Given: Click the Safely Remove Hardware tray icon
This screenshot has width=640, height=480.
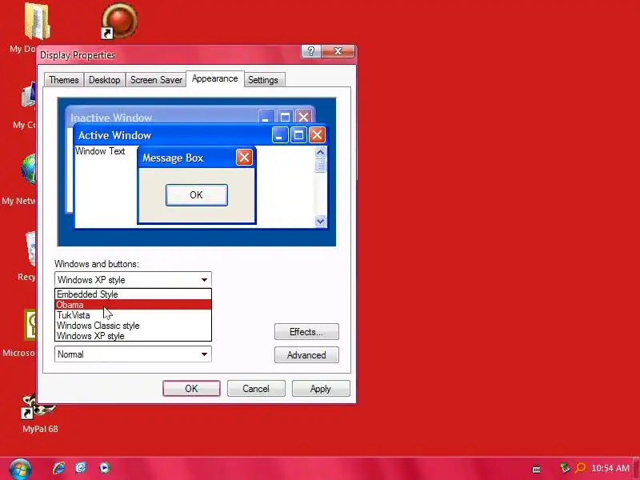Looking at the screenshot, I should 565,468.
